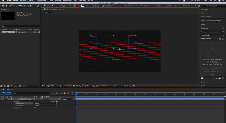Toggle Trazado de curva checkbox
226x123 pixels.
pyautogui.click(x=103, y=6)
